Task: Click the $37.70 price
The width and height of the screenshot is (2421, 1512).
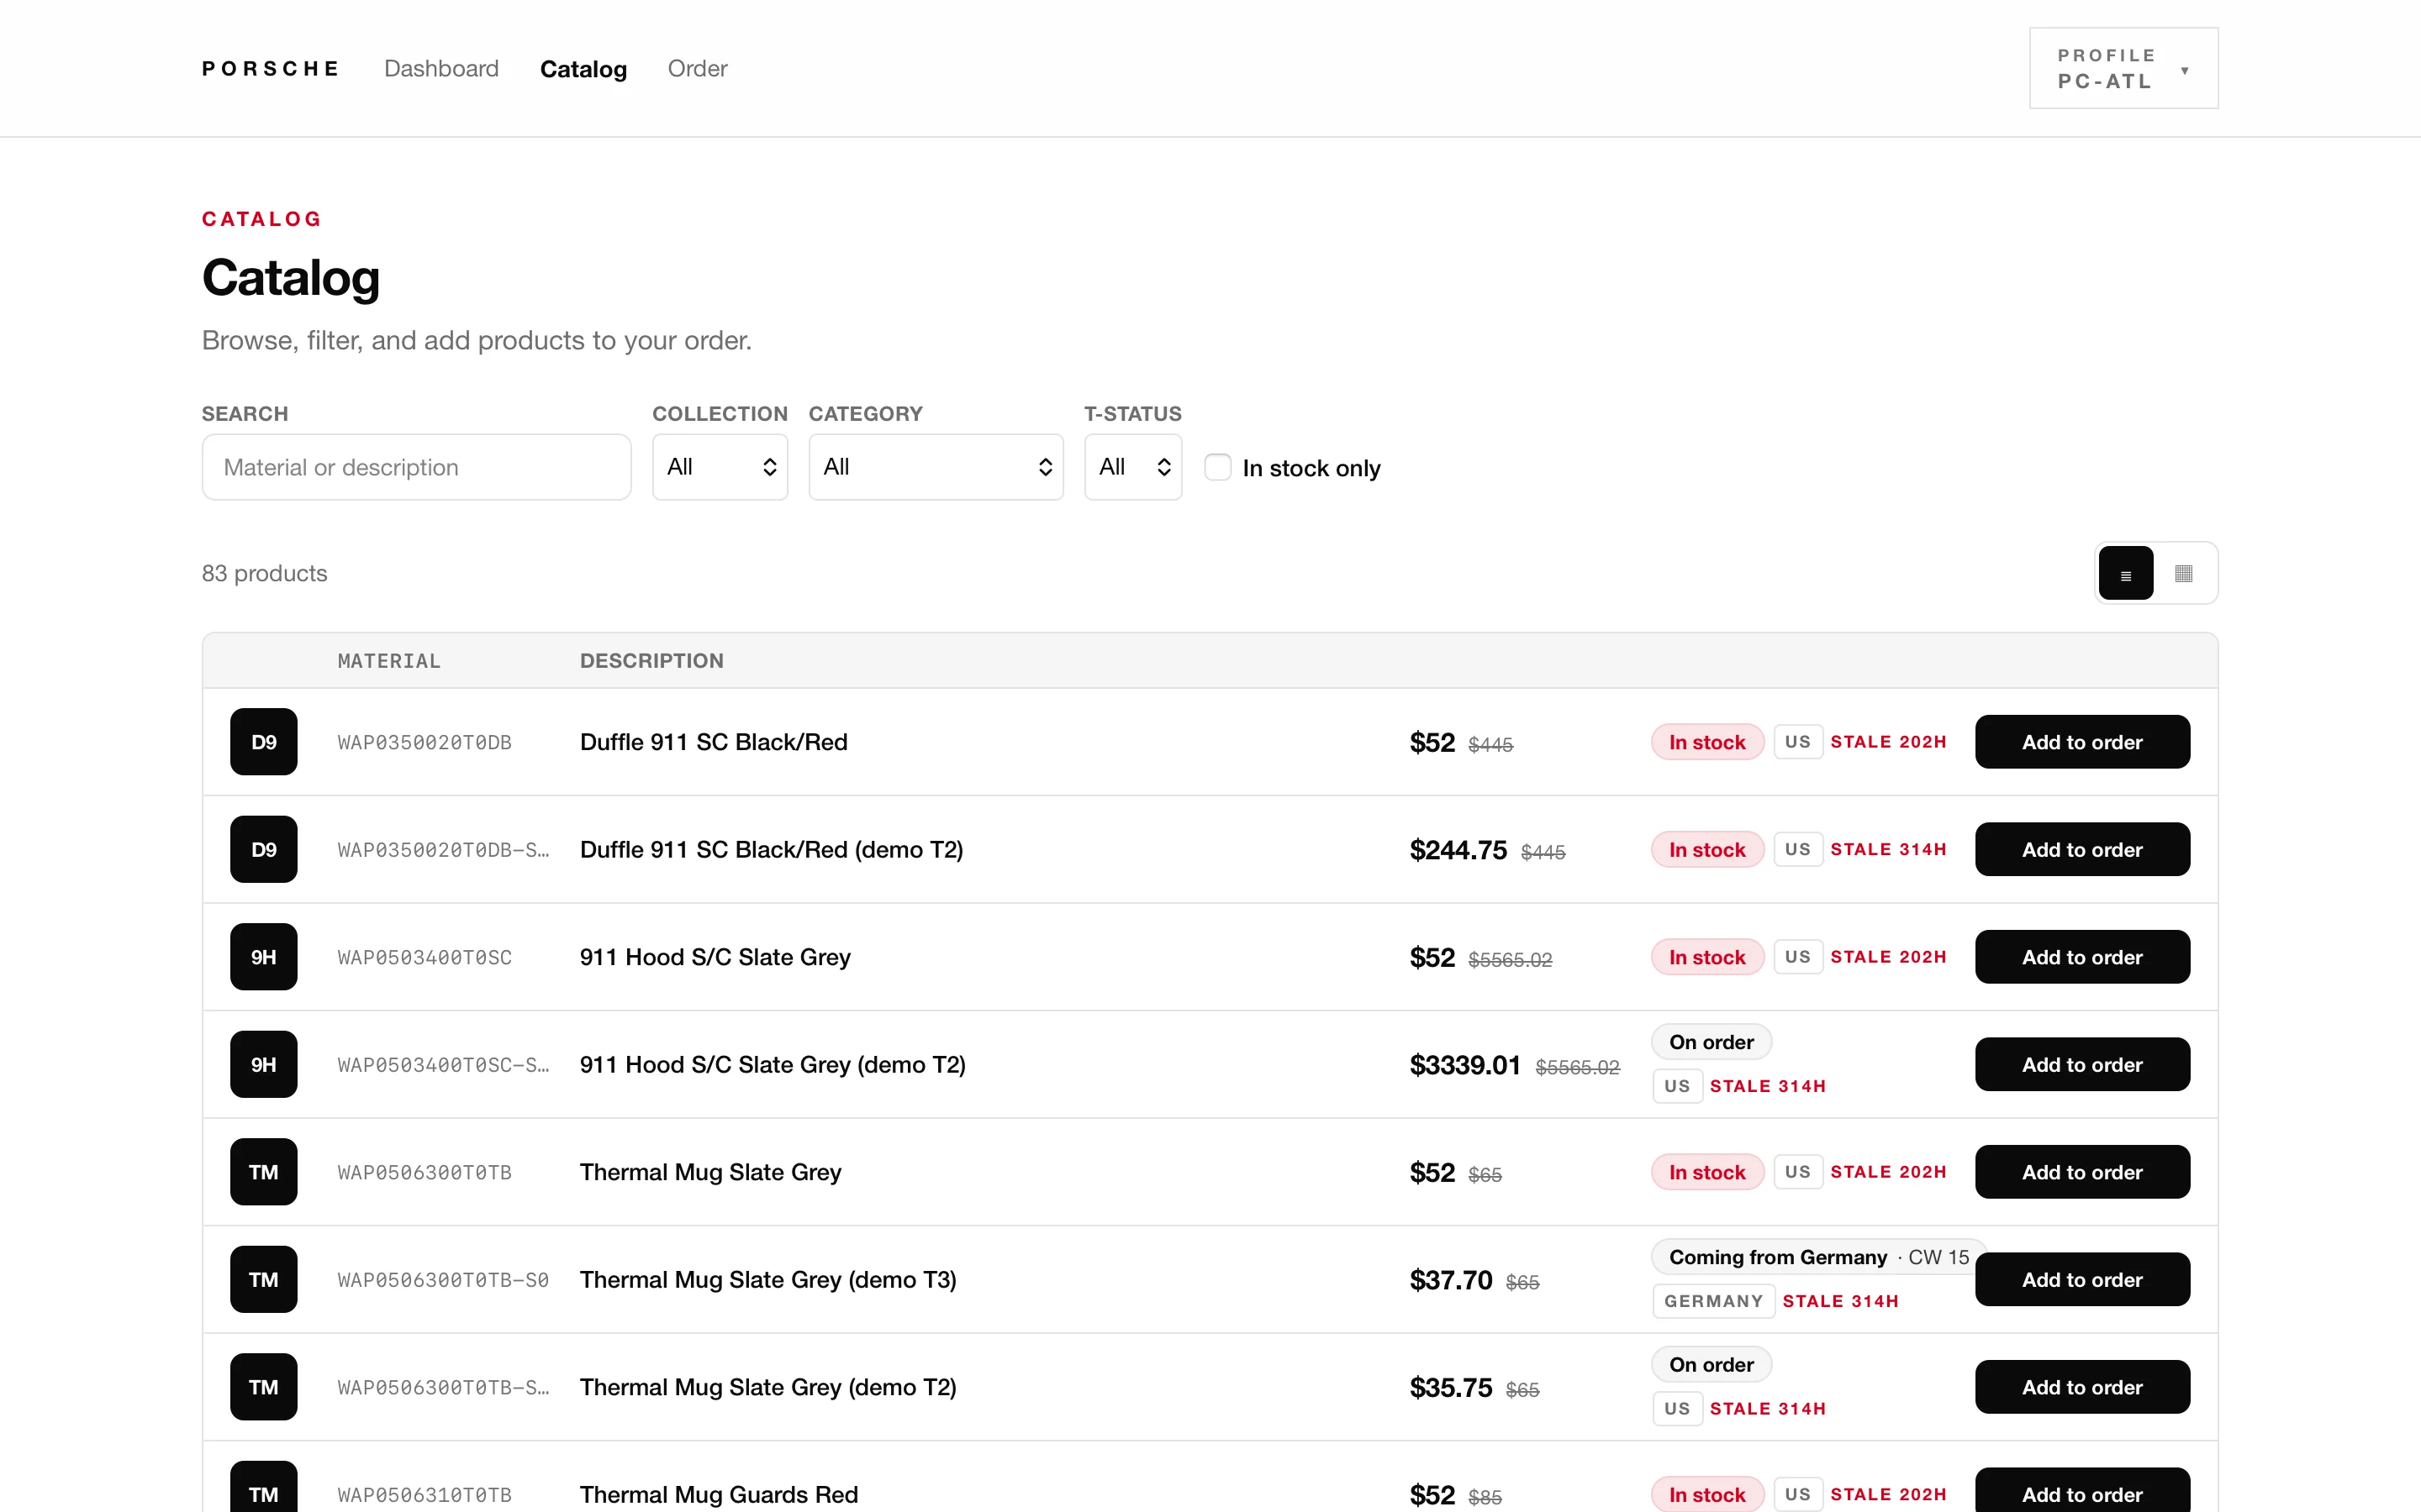Action: (1451, 1279)
